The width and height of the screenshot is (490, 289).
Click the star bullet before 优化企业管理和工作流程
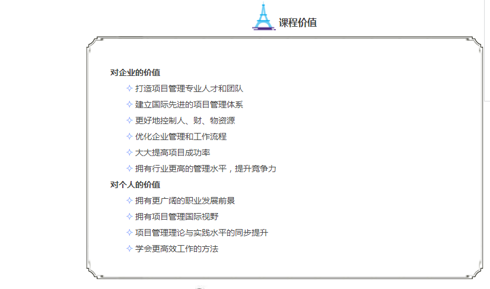[x=129, y=136]
